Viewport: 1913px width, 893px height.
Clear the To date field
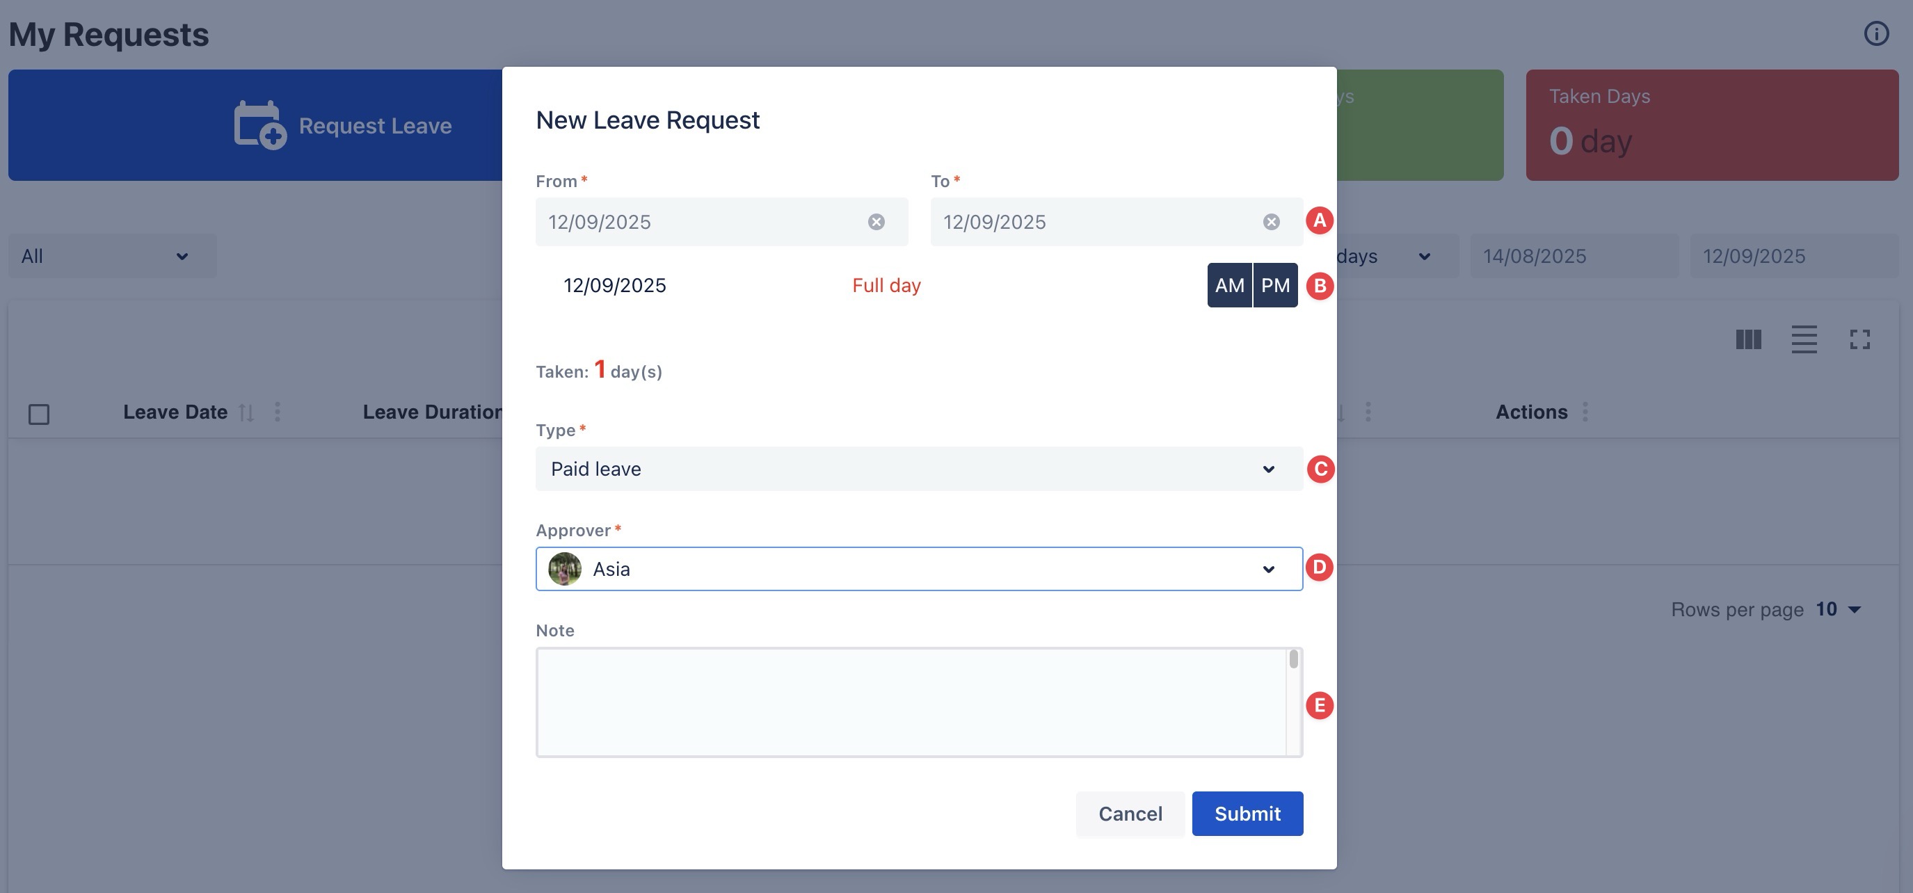click(x=1272, y=222)
